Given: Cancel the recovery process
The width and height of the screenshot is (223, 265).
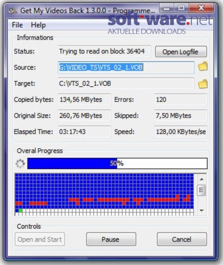Looking at the screenshot, I should [182, 239].
